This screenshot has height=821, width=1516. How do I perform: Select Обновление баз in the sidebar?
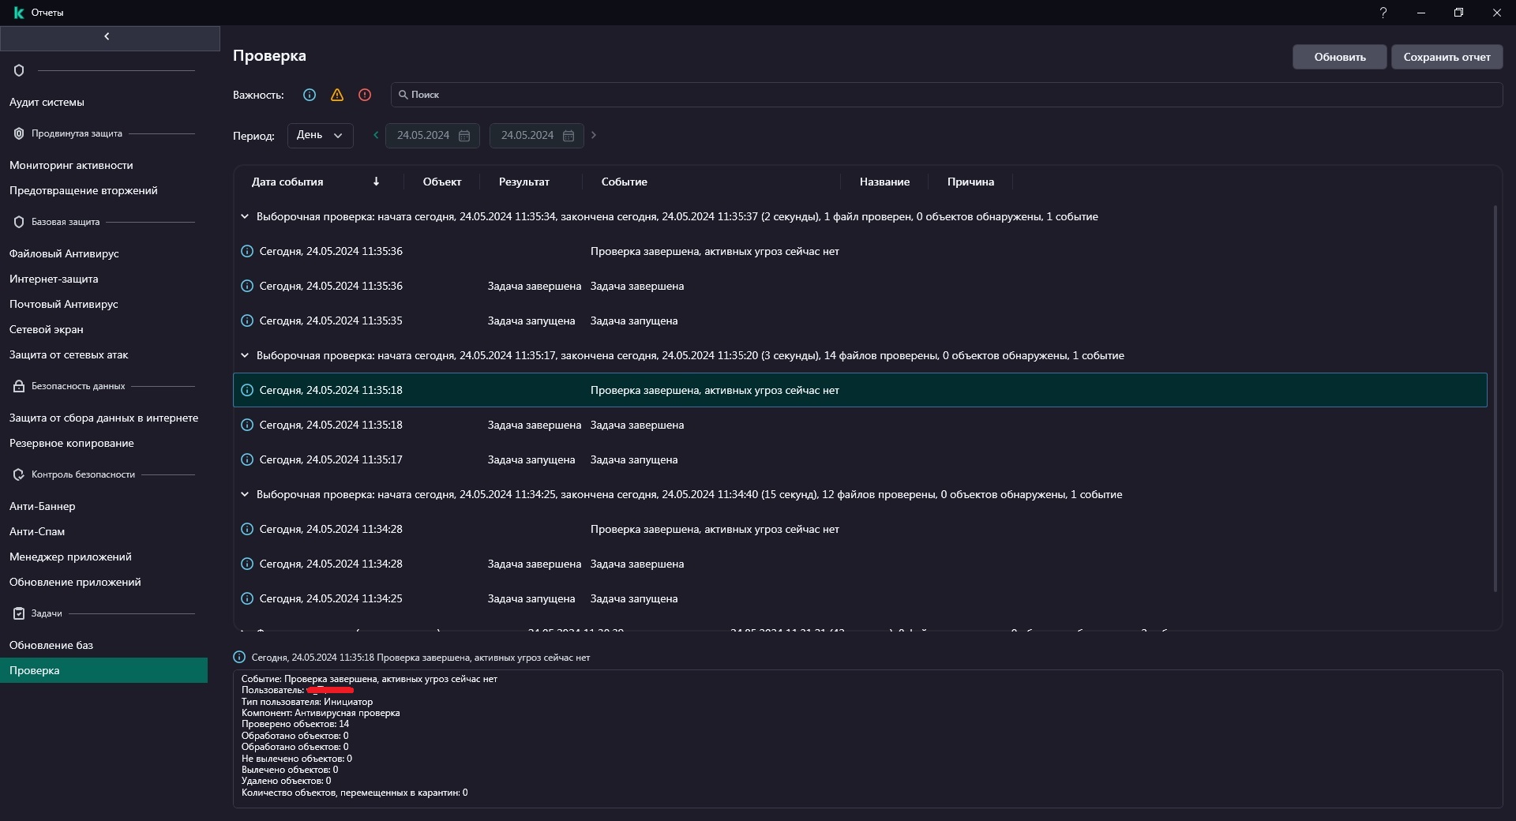click(51, 645)
